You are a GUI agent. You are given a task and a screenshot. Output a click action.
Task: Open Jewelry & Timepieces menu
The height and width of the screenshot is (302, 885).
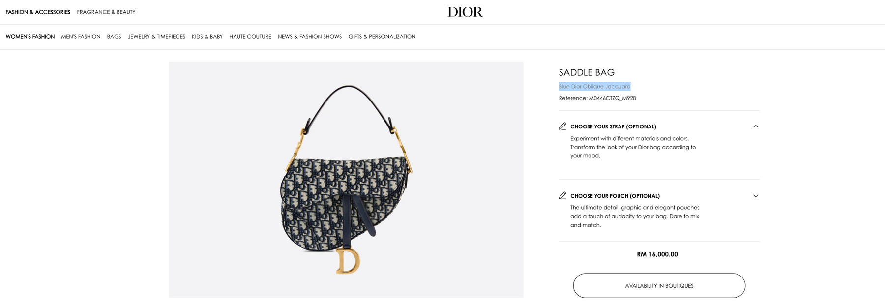(157, 37)
